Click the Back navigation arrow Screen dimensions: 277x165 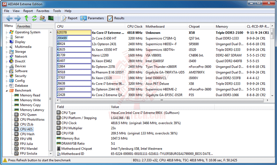click(9, 18)
